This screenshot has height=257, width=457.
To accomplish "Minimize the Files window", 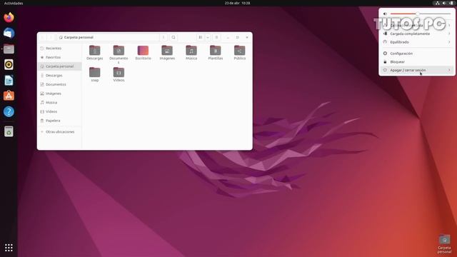I will (228, 37).
